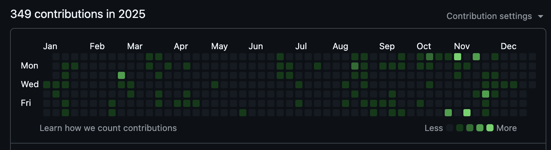Select the middle legend color swatch
551x150 pixels.
pyautogui.click(x=470, y=128)
